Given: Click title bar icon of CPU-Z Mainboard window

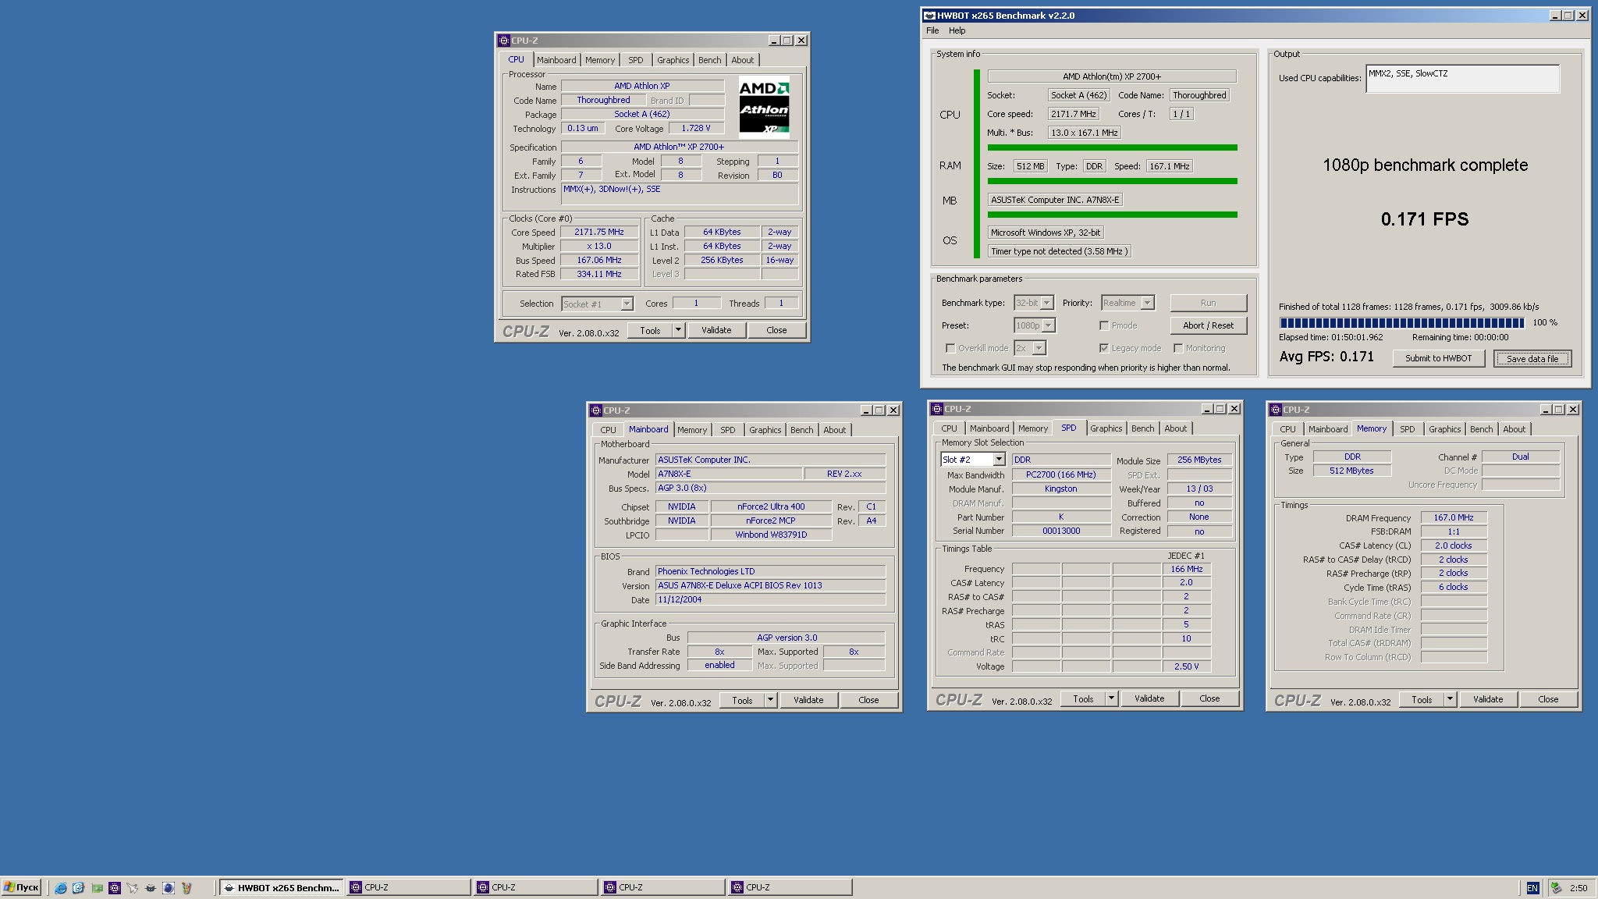Looking at the screenshot, I should pos(596,410).
